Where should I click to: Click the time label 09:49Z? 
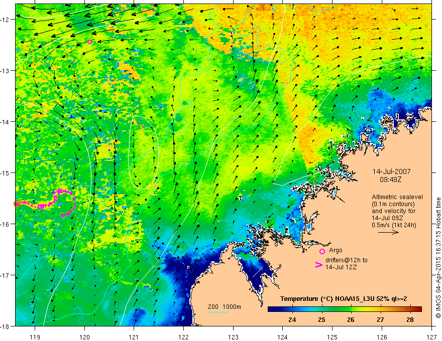pyautogui.click(x=390, y=179)
